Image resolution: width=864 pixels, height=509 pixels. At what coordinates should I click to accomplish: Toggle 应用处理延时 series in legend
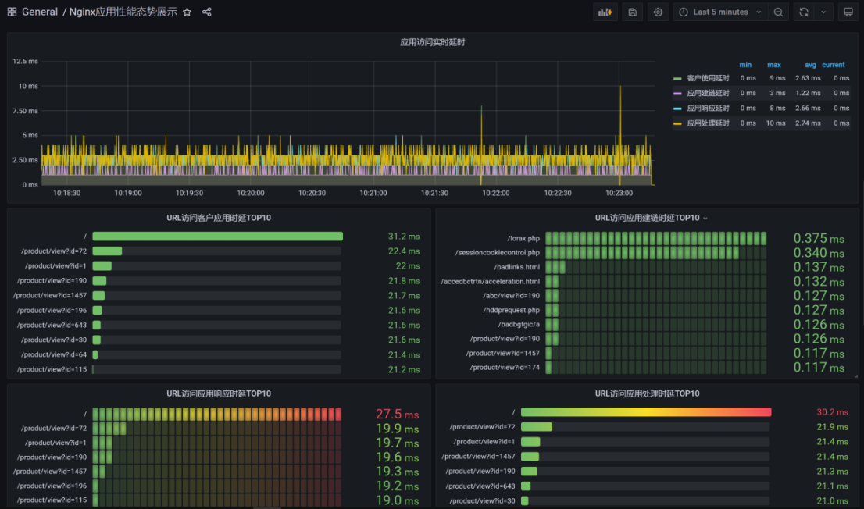click(x=708, y=123)
